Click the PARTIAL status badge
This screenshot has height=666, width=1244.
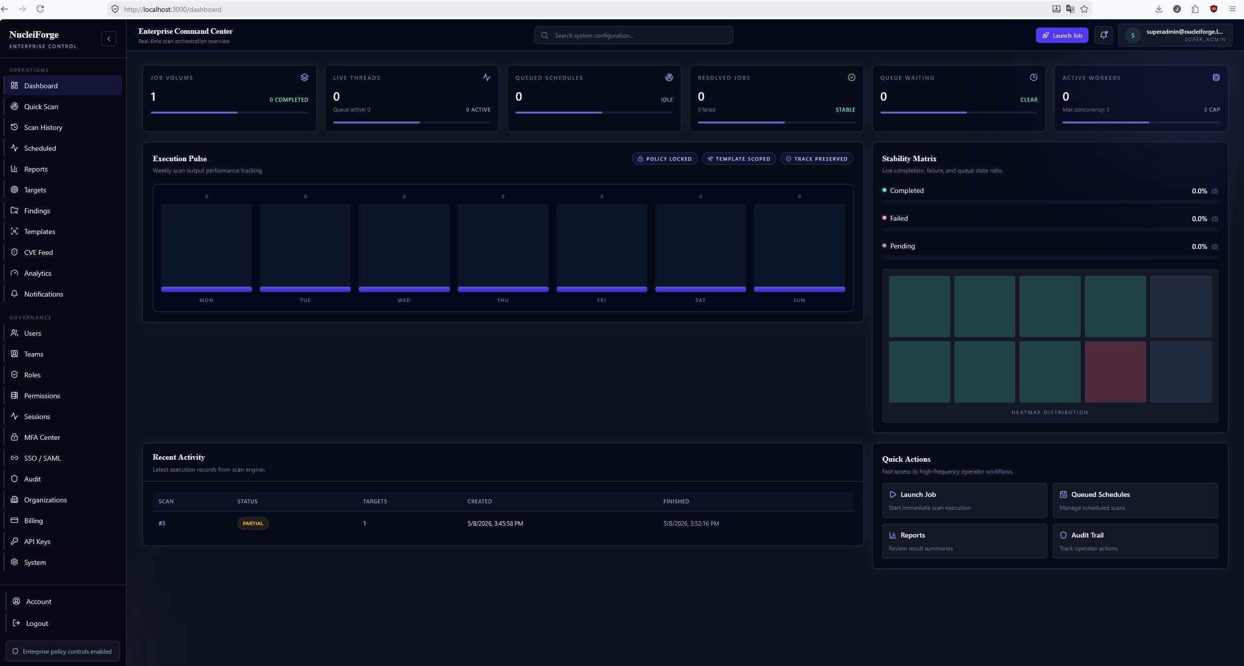coord(253,523)
